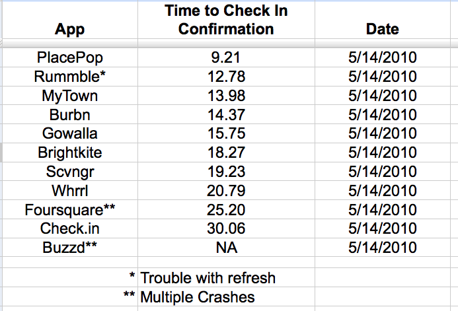
Task: Click the PlacePop app name cell
Action: point(70,57)
